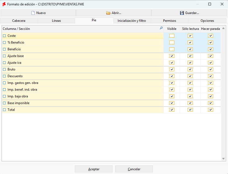This screenshot has width=228, height=174.
Task: Click the Abrir open folder icon
Action: (108, 13)
